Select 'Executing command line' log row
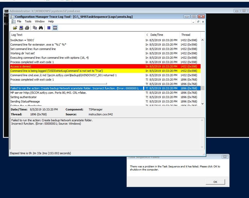This screenshot has height=198, width=249. click(105, 58)
